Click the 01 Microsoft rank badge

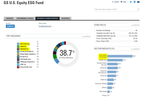tap(18, 44)
